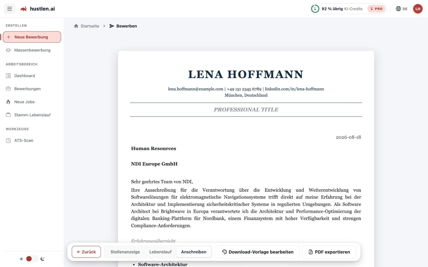Switch to the Stellenanzeige tab
428x267 pixels.
125,252
